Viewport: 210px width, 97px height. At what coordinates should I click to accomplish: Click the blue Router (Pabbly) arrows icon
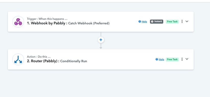18,59
